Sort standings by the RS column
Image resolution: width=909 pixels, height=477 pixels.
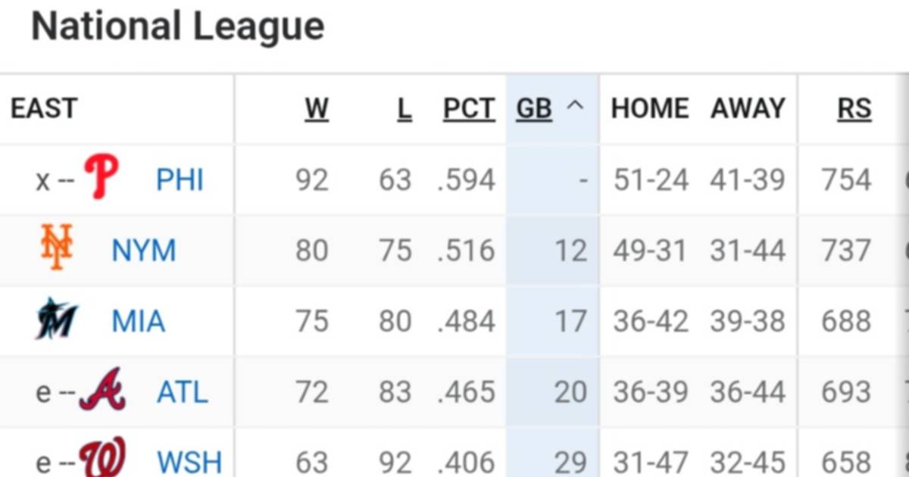[x=854, y=108]
